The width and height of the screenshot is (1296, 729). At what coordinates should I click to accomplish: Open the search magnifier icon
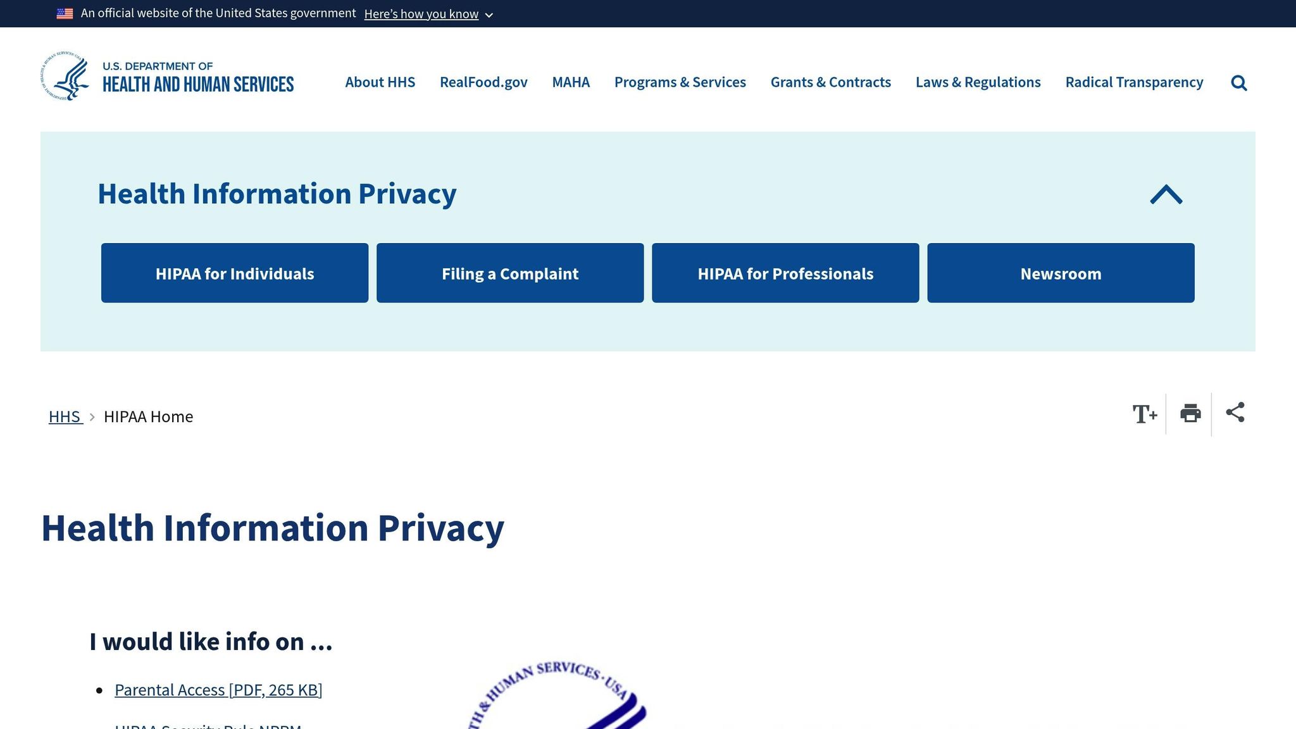pos(1238,82)
